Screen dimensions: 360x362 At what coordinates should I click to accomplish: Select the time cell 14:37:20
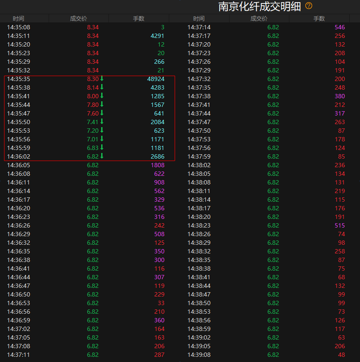[199, 44]
